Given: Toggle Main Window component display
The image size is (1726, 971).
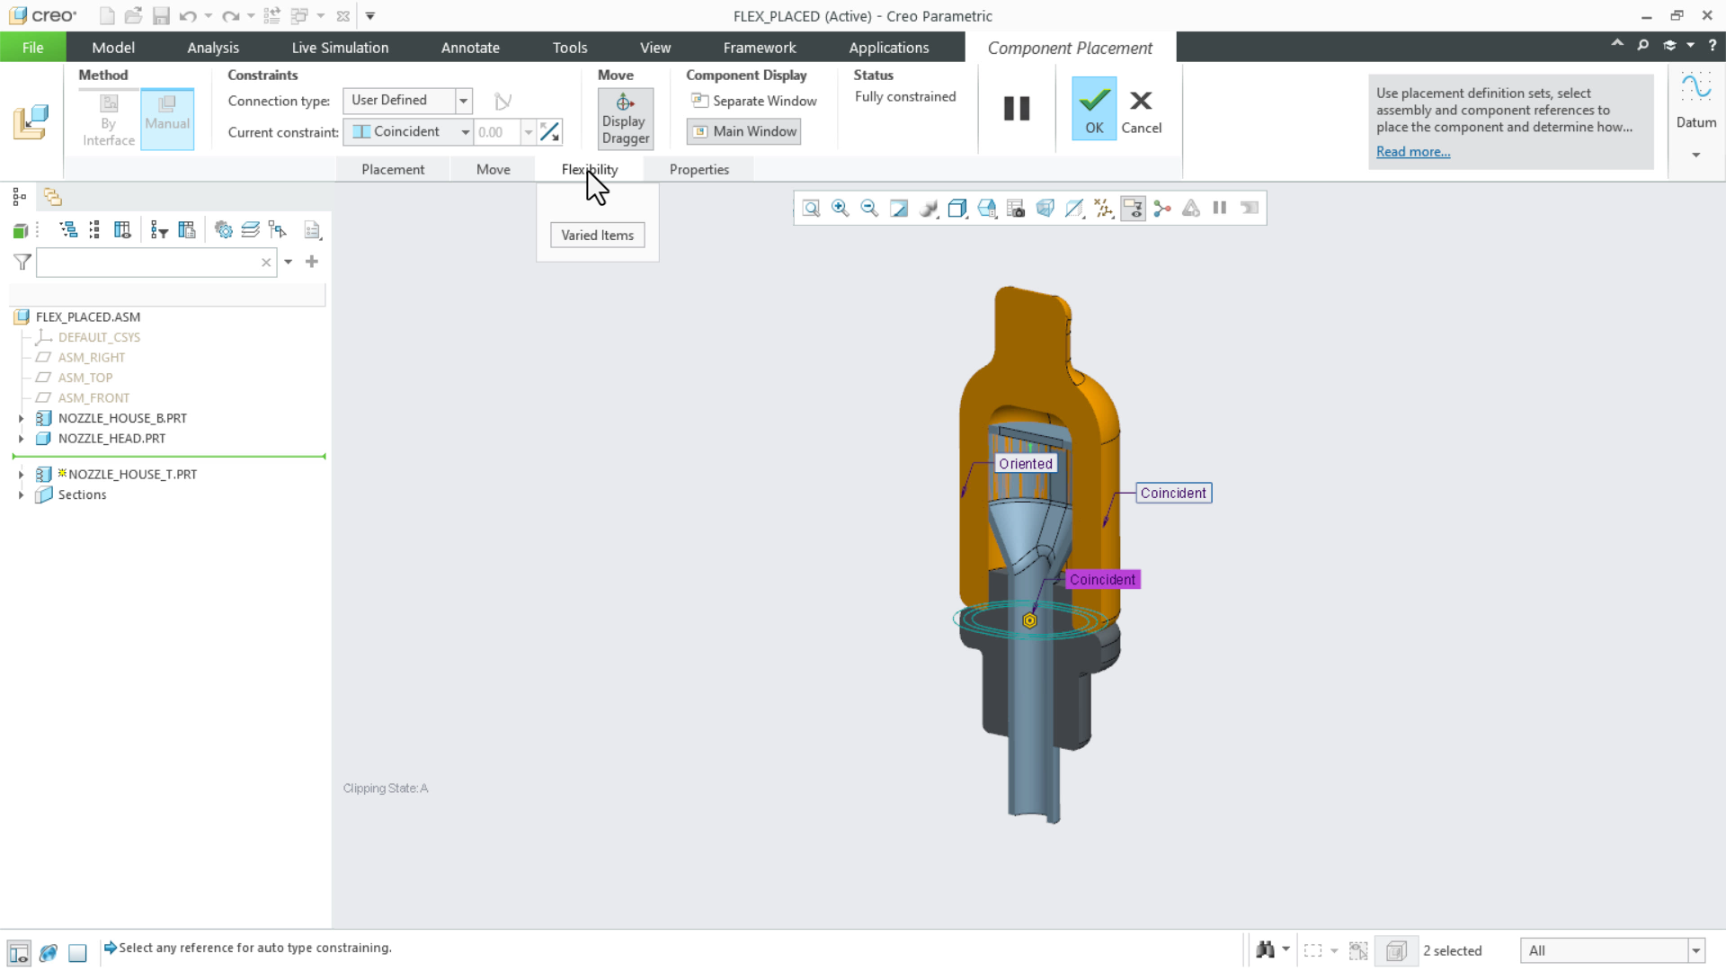Looking at the screenshot, I should tap(744, 131).
